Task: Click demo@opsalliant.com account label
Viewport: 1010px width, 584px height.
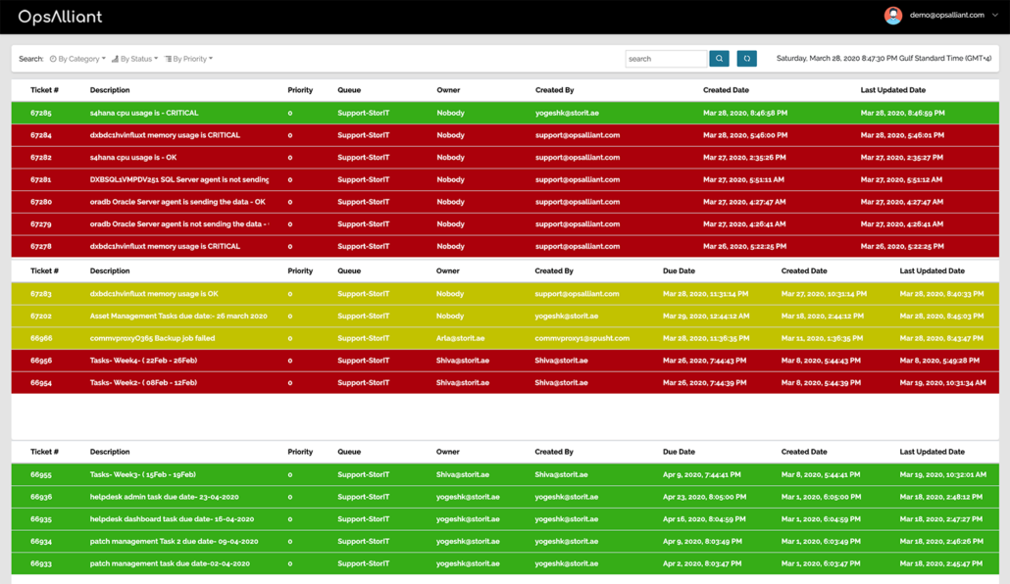Action: tap(946, 15)
